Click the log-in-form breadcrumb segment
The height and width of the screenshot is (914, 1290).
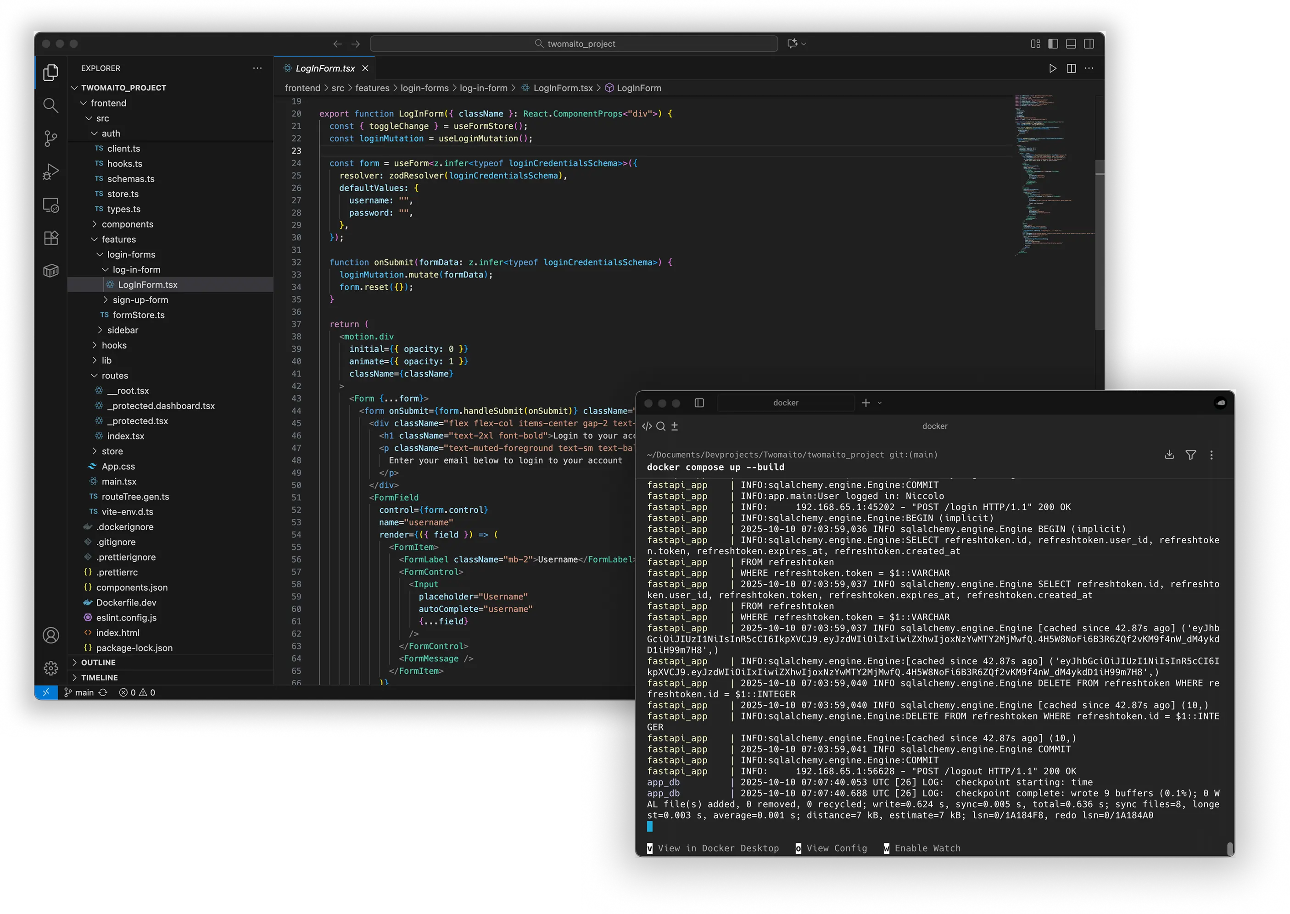click(483, 88)
